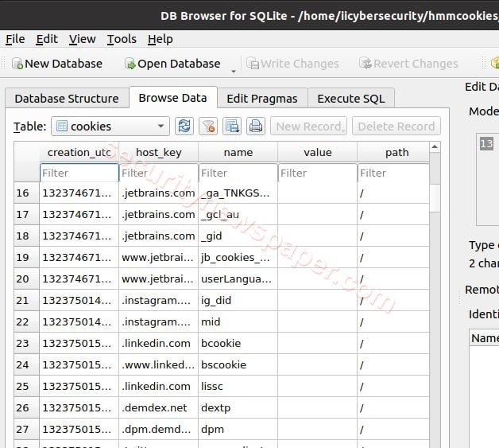Click the creation_utc filter field

pos(79,173)
